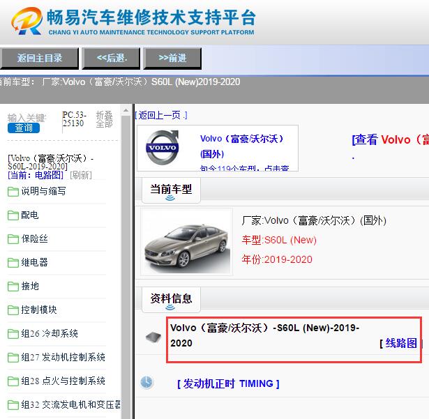This screenshot has width=429, height=419.
Task: Open folder icon for 保险丝
Action: point(13,238)
